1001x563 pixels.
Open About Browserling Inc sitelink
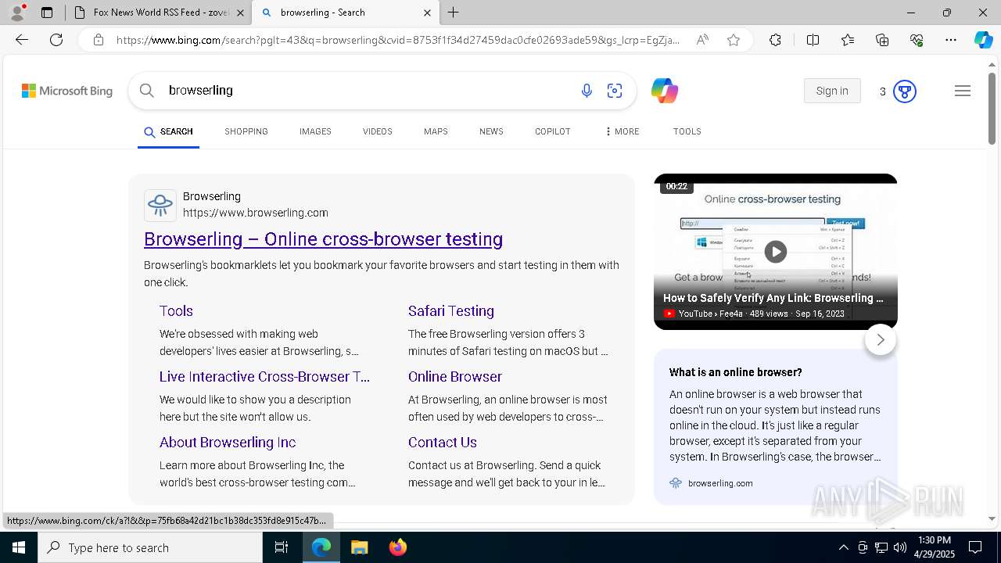pos(228,442)
